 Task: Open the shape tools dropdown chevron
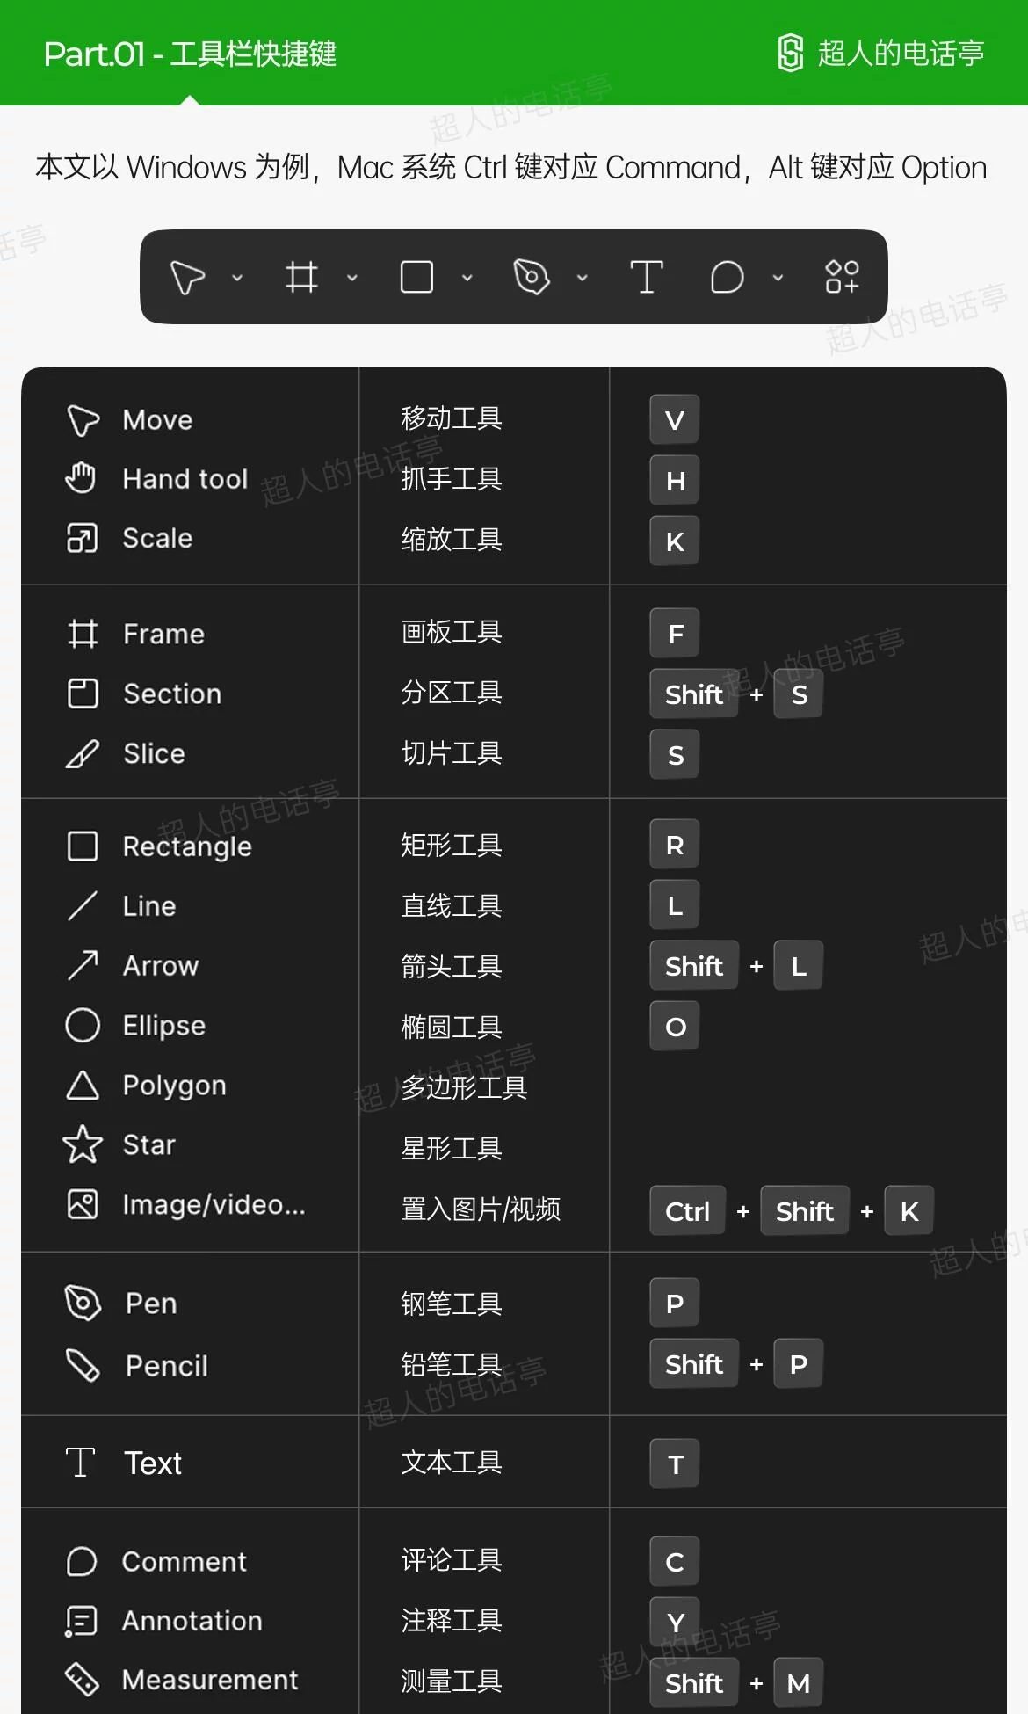(x=467, y=278)
